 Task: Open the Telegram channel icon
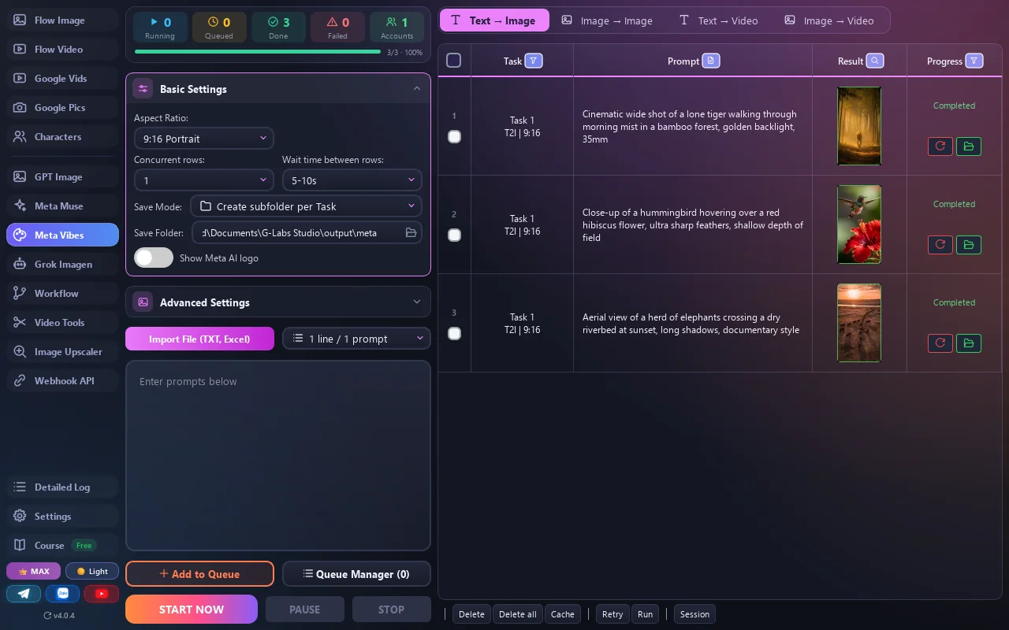pos(24,594)
